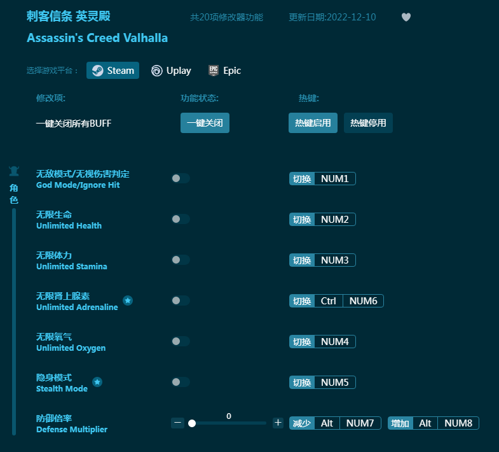Click NUM8 key in increase hotkey
The image size is (499, 452).
click(x=458, y=423)
